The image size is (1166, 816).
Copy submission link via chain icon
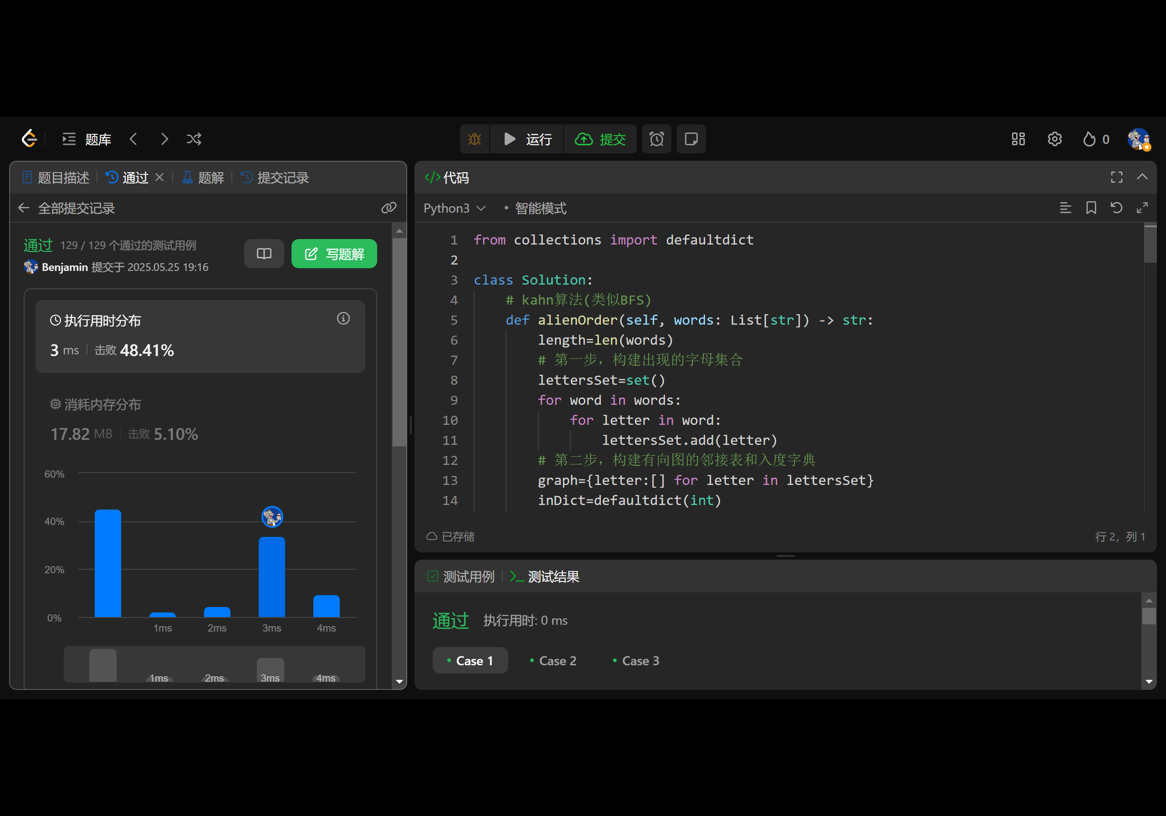(389, 208)
